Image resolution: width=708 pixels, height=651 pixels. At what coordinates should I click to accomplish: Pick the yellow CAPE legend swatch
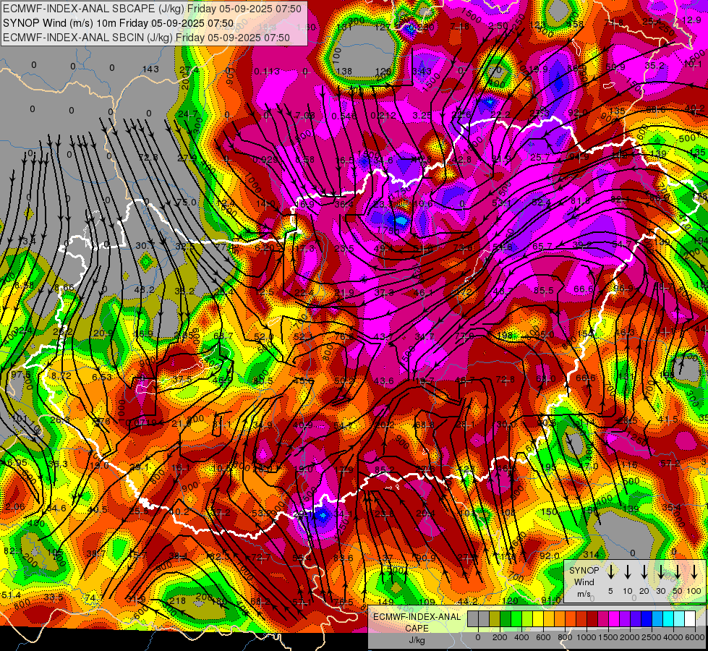(x=538, y=619)
